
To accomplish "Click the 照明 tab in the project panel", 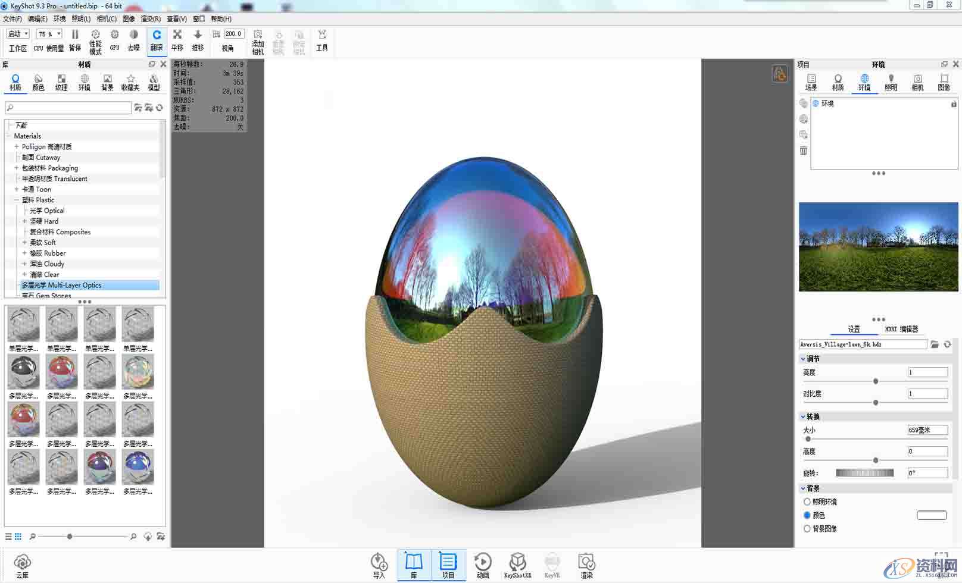I will tap(891, 82).
